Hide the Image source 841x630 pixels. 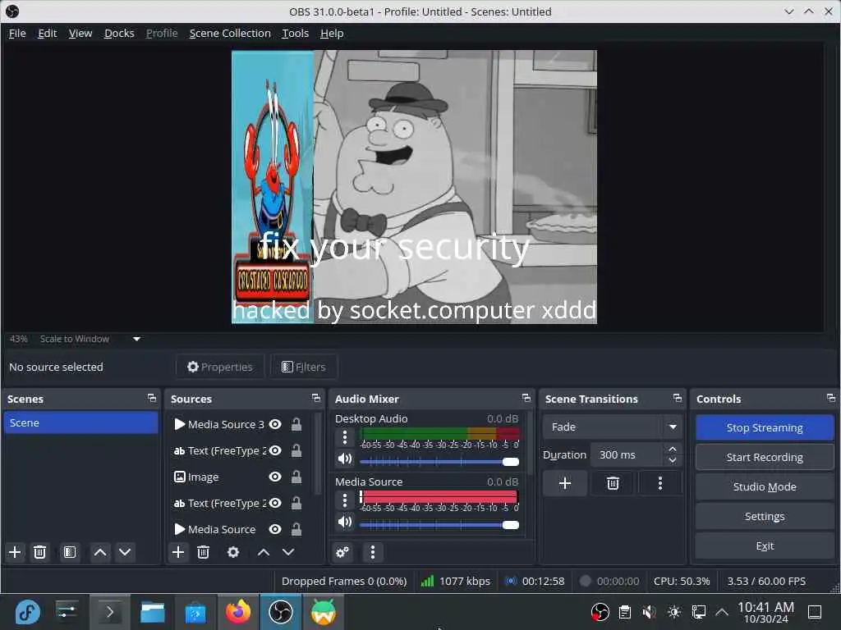[x=275, y=477]
